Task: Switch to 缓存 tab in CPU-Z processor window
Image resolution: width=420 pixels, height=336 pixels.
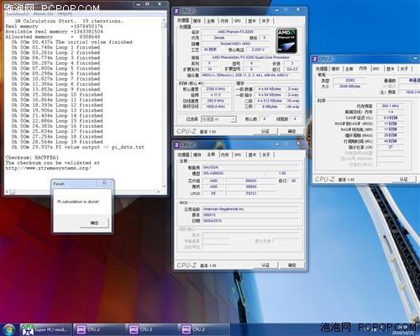Action: [197, 21]
